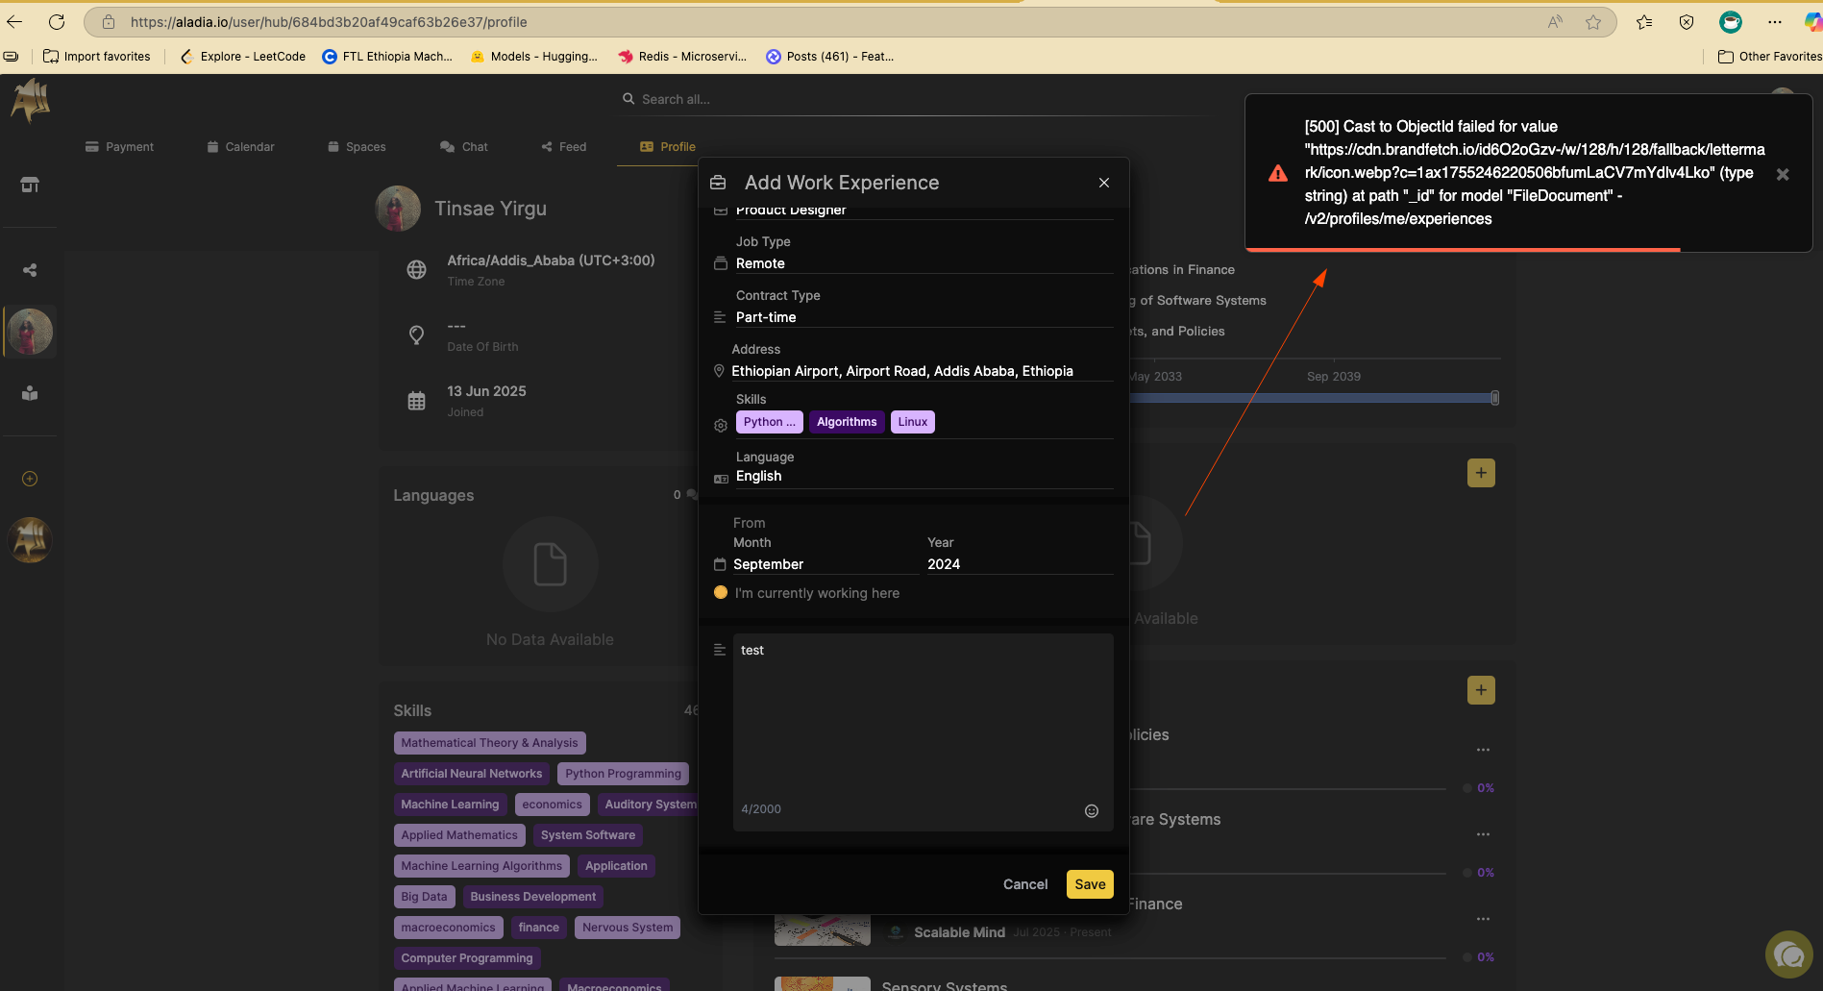Click the Algorithms skill chip
1823x991 pixels.
[847, 422]
